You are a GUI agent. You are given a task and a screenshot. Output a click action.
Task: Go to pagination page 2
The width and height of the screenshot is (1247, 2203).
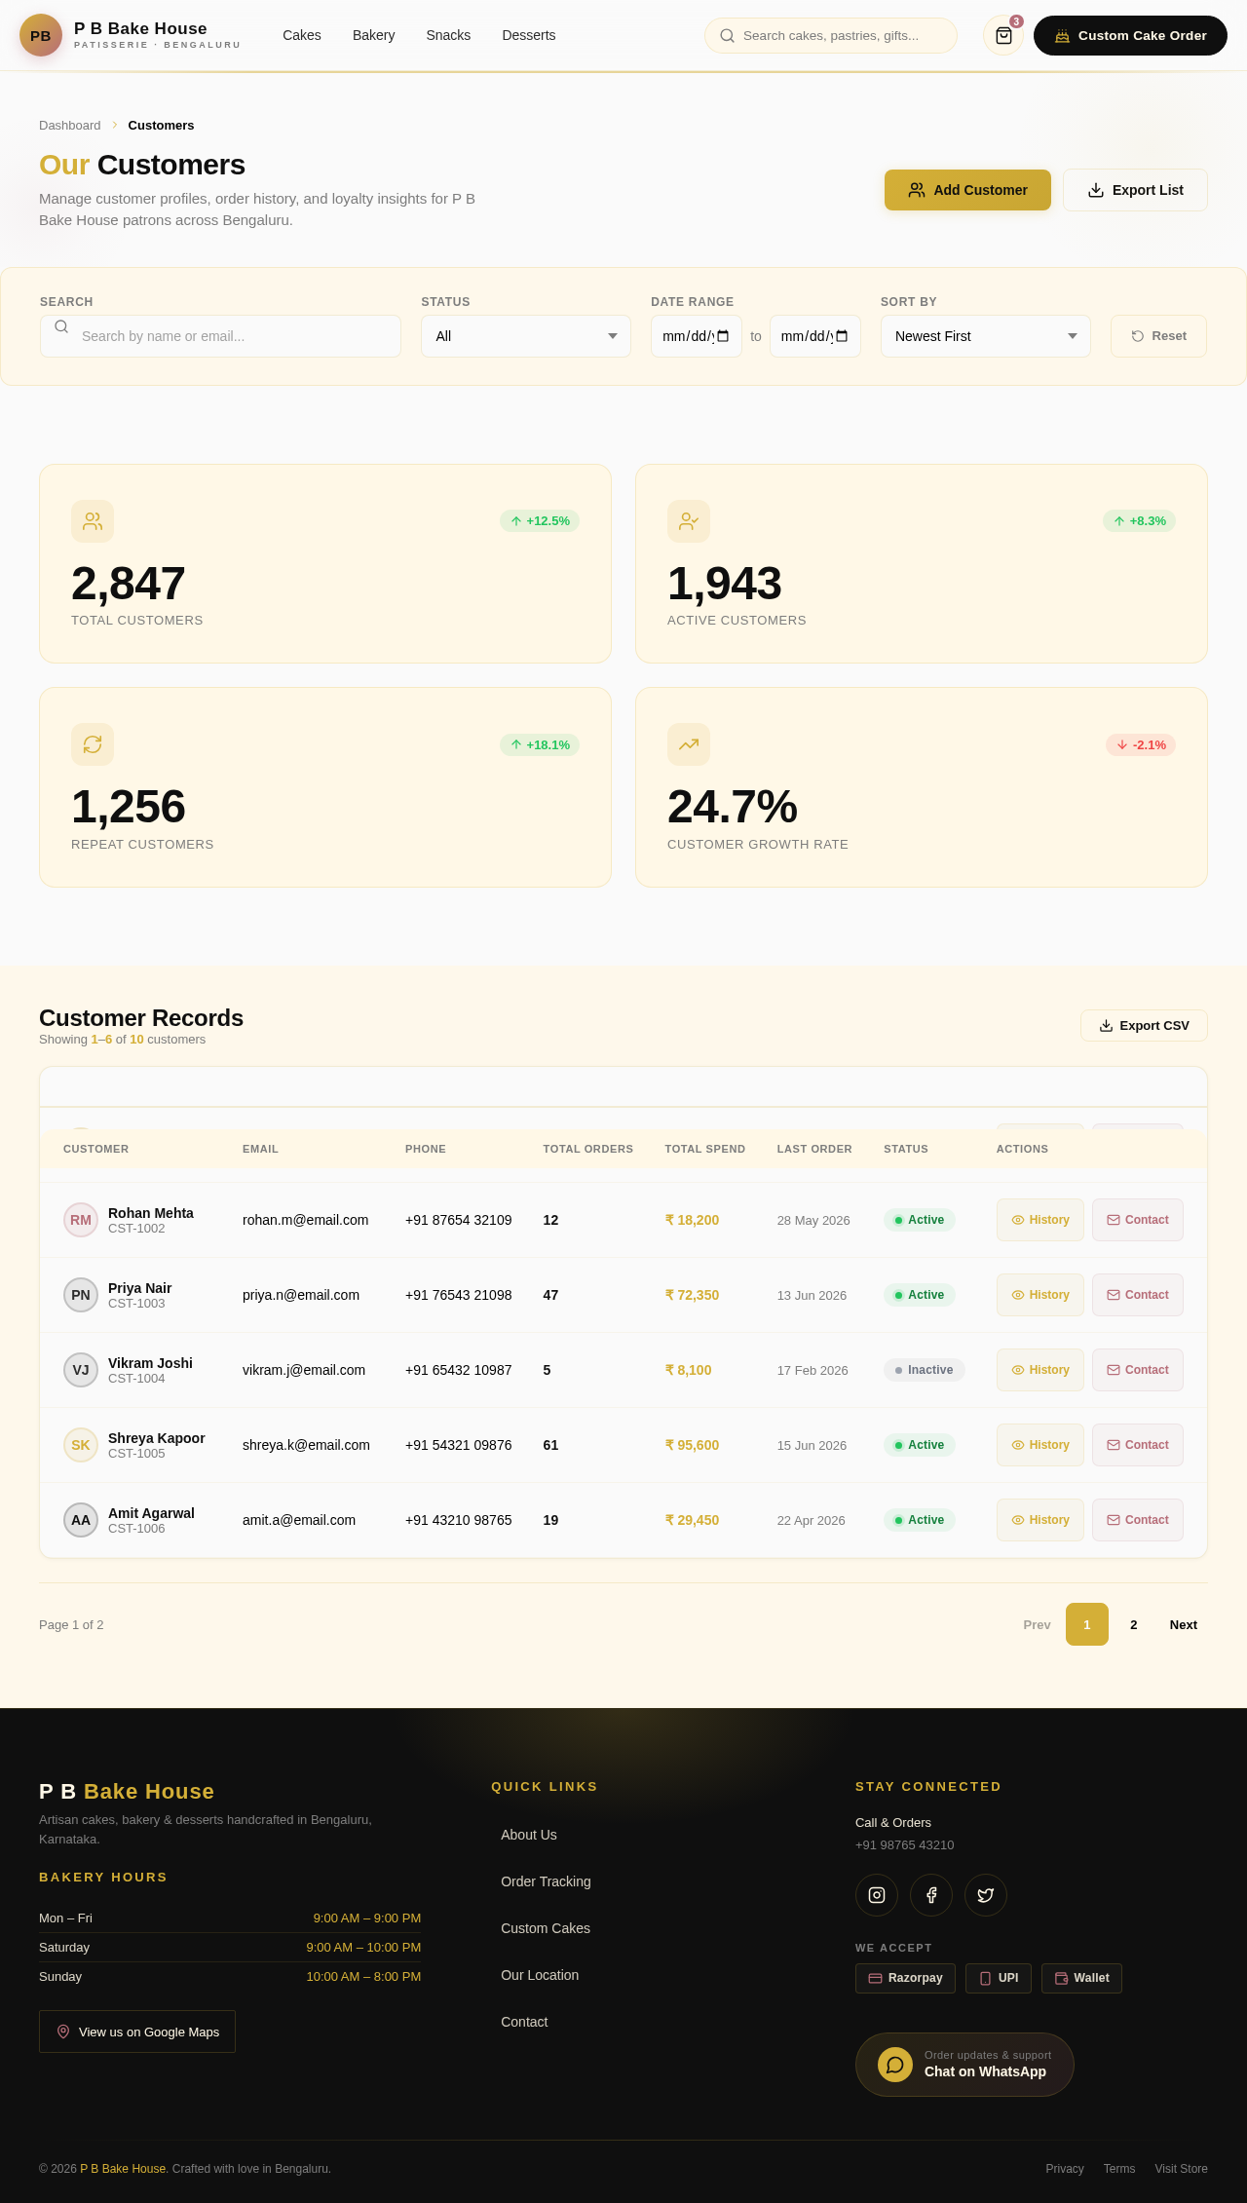pyautogui.click(x=1134, y=1624)
